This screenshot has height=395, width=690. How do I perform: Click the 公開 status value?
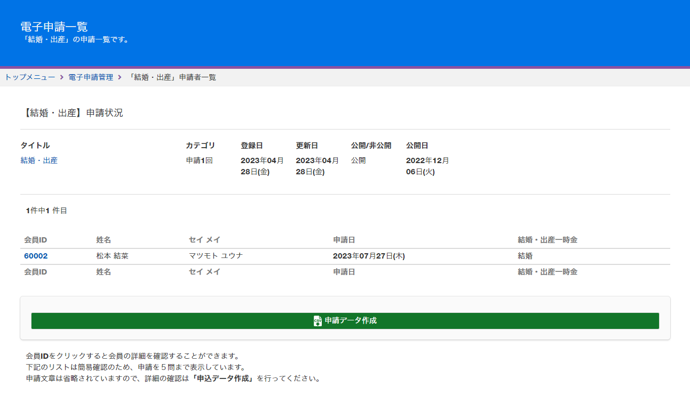coord(358,160)
